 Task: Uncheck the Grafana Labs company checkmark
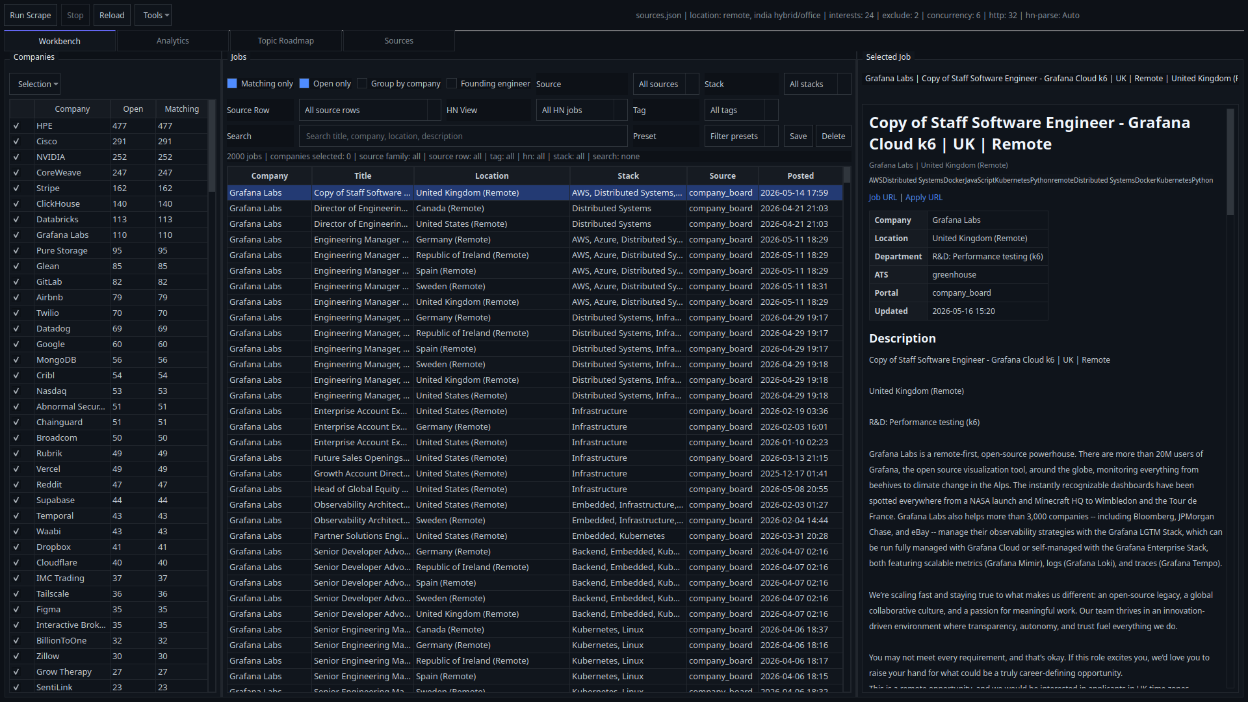(x=16, y=235)
